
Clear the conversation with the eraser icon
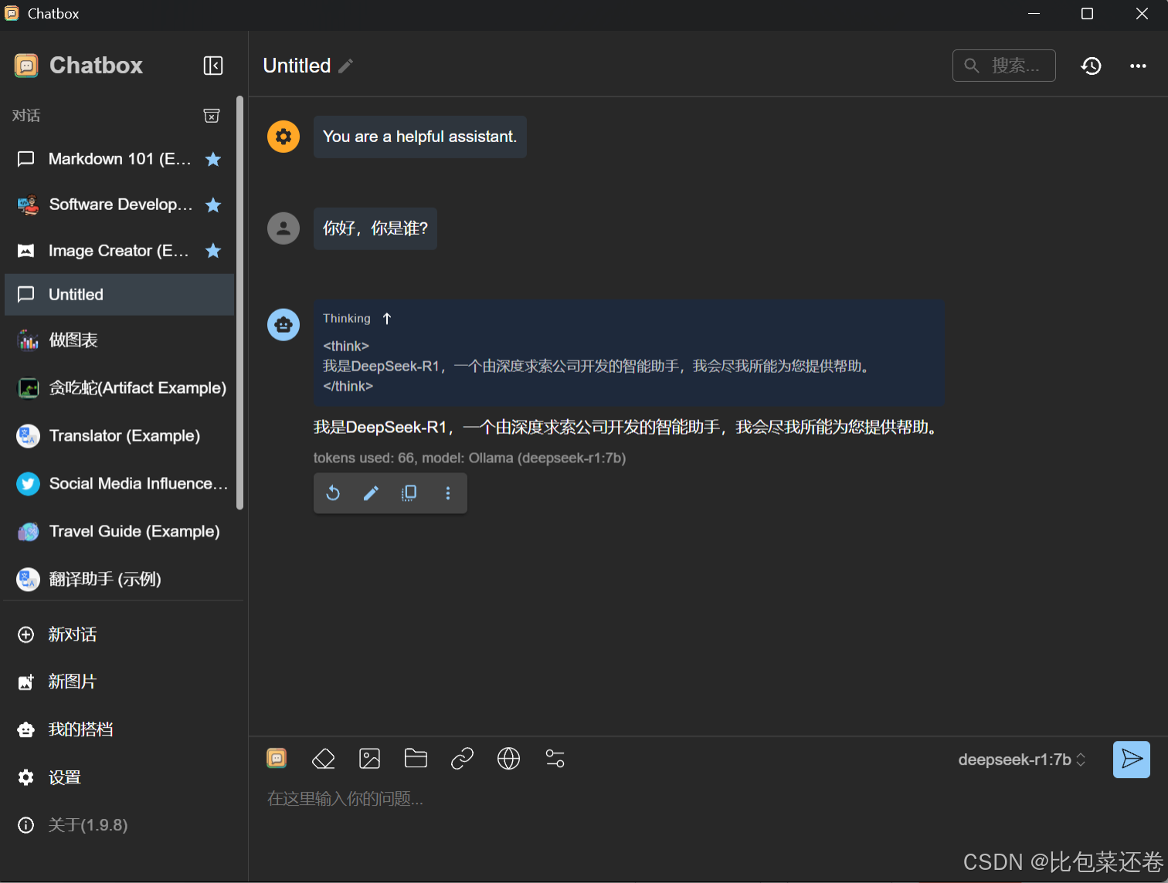click(x=323, y=759)
